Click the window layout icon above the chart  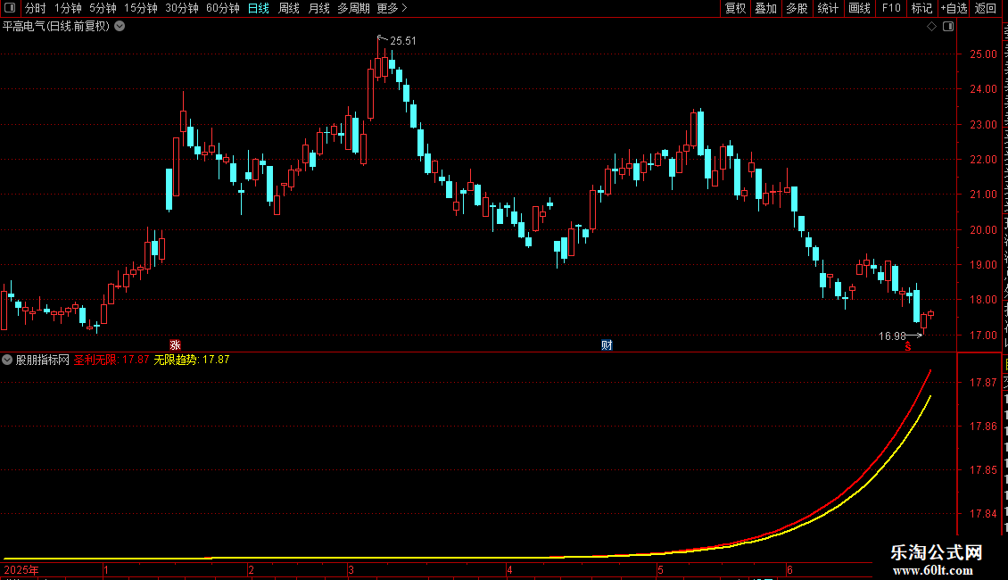948,27
